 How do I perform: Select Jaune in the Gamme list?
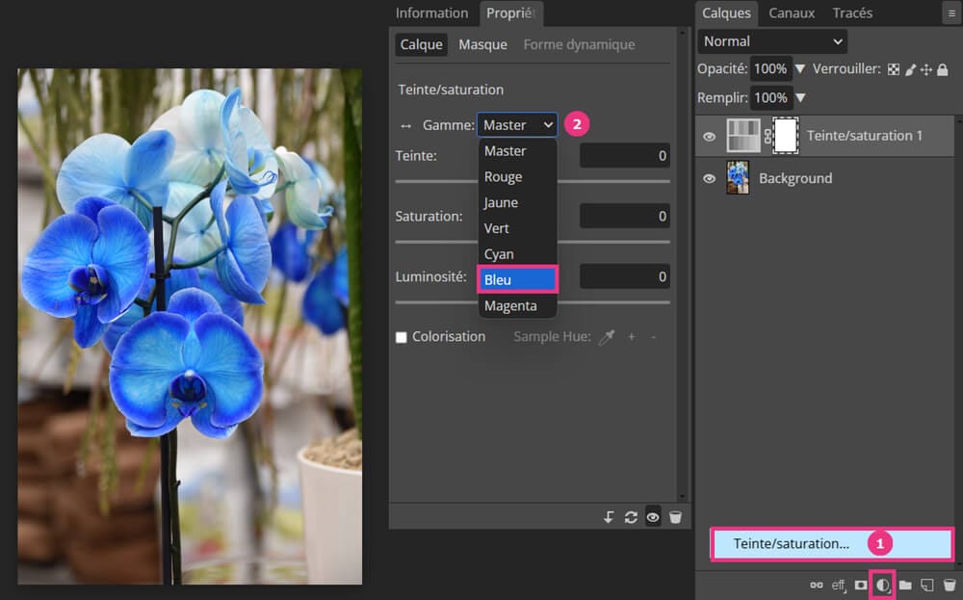click(x=517, y=202)
